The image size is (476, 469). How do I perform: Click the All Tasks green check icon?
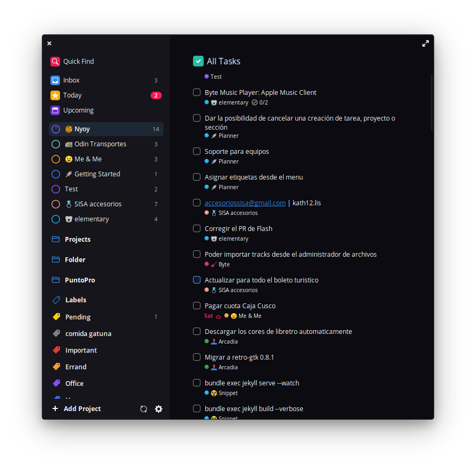pos(198,61)
